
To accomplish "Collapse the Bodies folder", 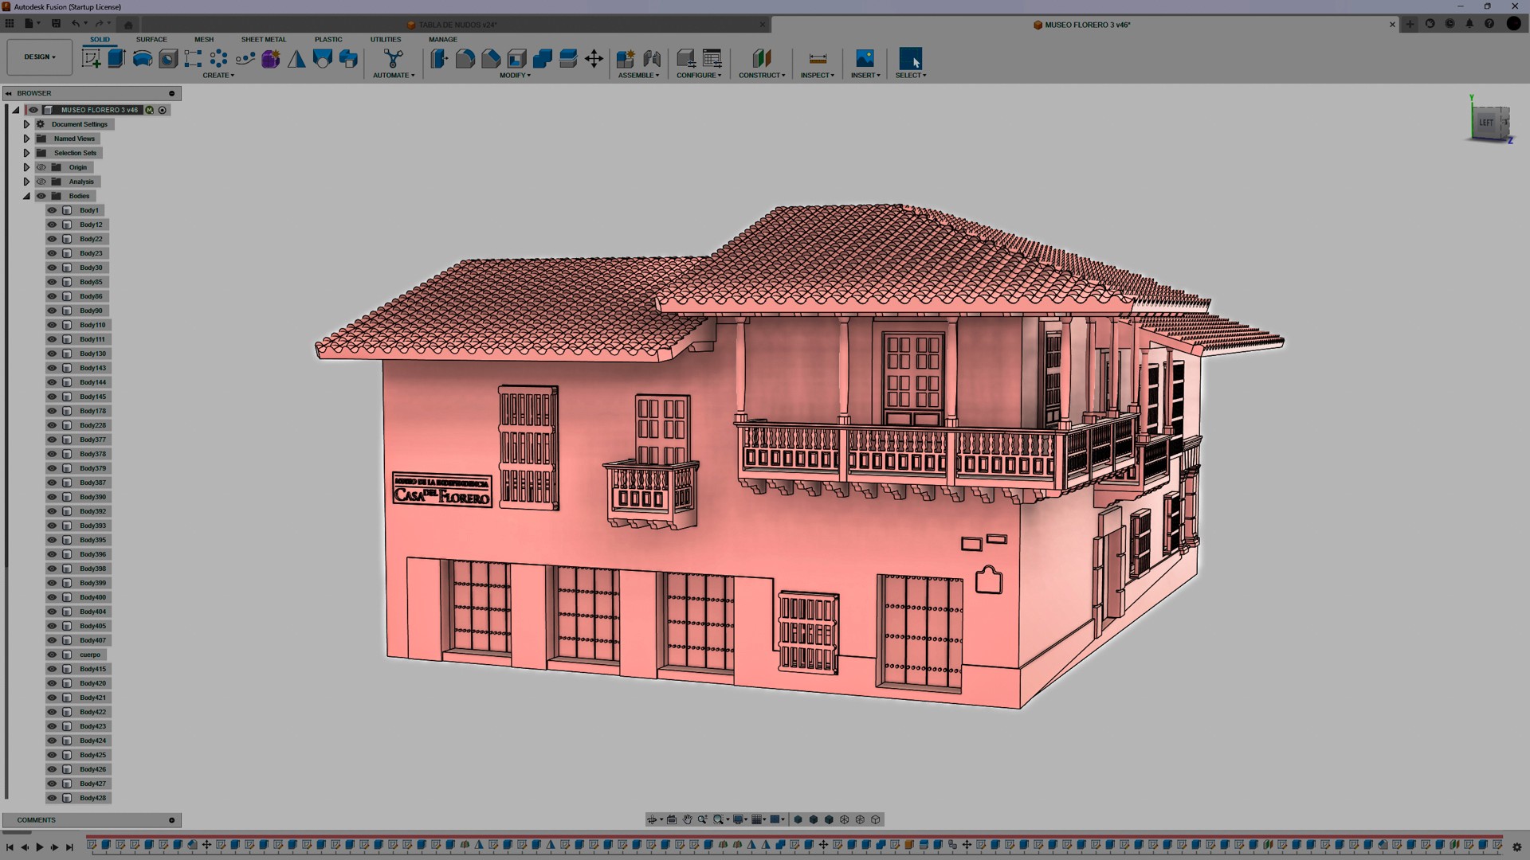I will pyautogui.click(x=26, y=196).
